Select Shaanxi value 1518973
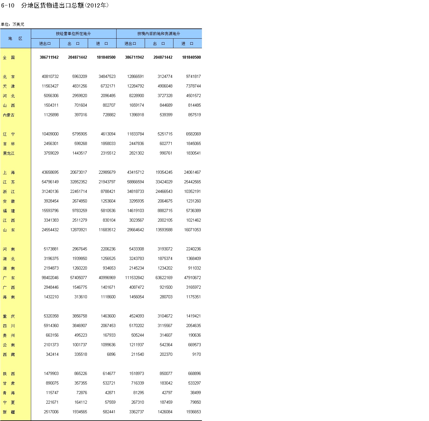The height and width of the screenshot is (421, 429). pos(137,373)
